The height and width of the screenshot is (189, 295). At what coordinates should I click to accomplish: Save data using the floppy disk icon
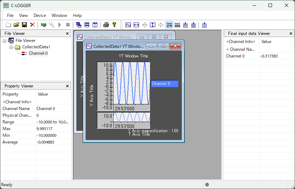pyautogui.click(x=24, y=25)
